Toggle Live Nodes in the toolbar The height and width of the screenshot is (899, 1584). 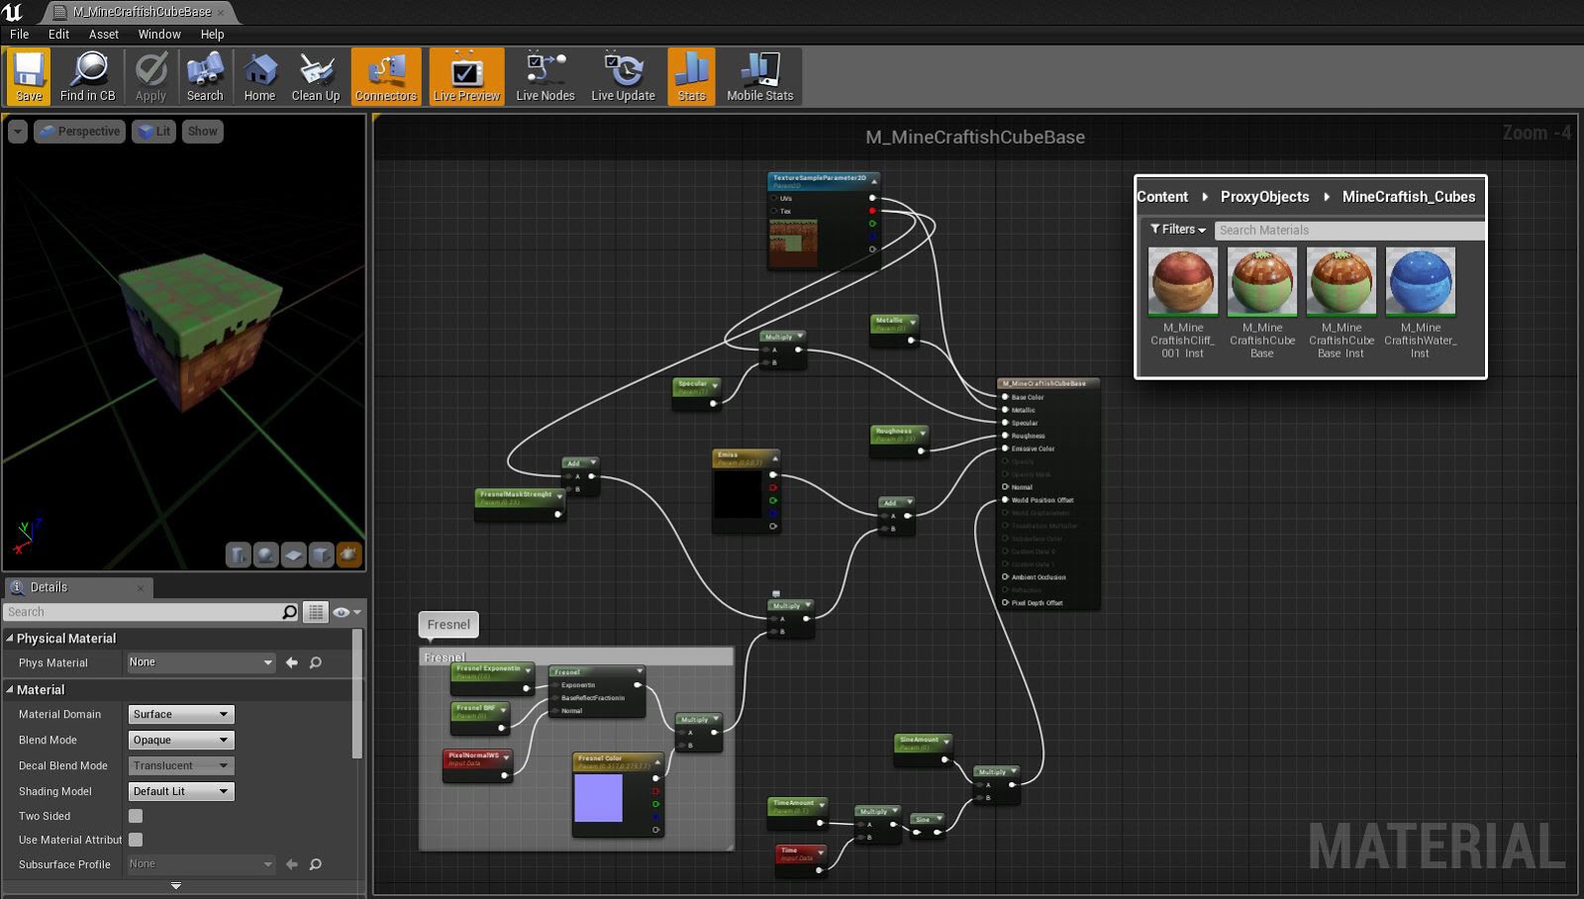545,77
